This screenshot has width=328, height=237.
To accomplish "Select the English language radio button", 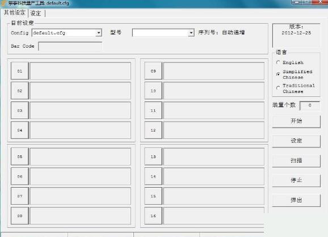I will tap(278, 62).
